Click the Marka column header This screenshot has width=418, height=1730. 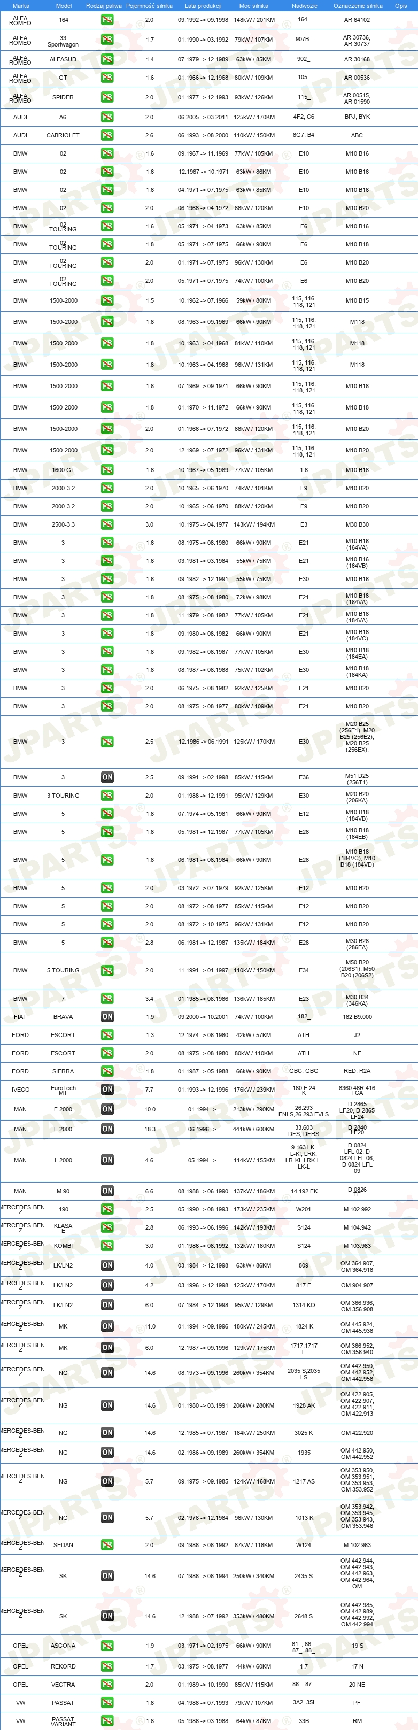click(x=21, y=5)
